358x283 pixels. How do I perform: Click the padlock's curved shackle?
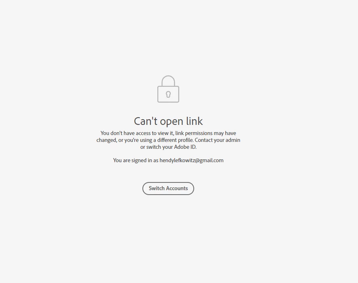click(x=168, y=81)
